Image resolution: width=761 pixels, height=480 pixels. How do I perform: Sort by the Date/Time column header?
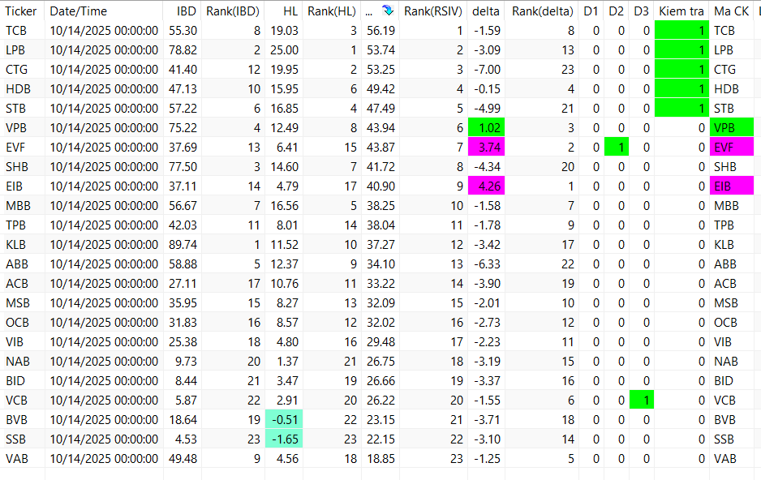(x=79, y=11)
